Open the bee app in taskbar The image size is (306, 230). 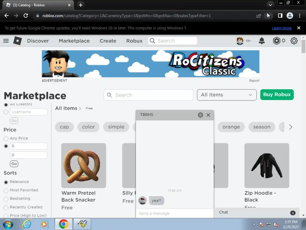(x=82, y=224)
